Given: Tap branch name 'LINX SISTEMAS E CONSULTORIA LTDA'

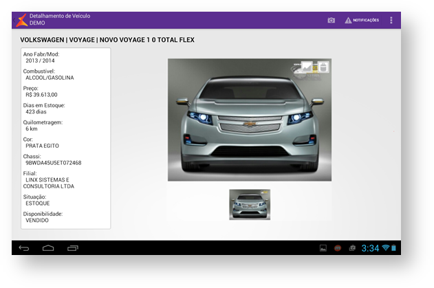Looking at the screenshot, I should pos(49,183).
